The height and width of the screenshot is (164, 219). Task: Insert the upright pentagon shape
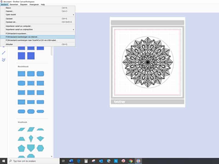tap(22, 148)
